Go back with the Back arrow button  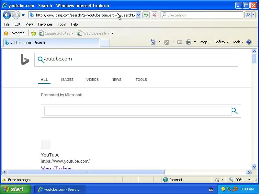coord(7,15)
